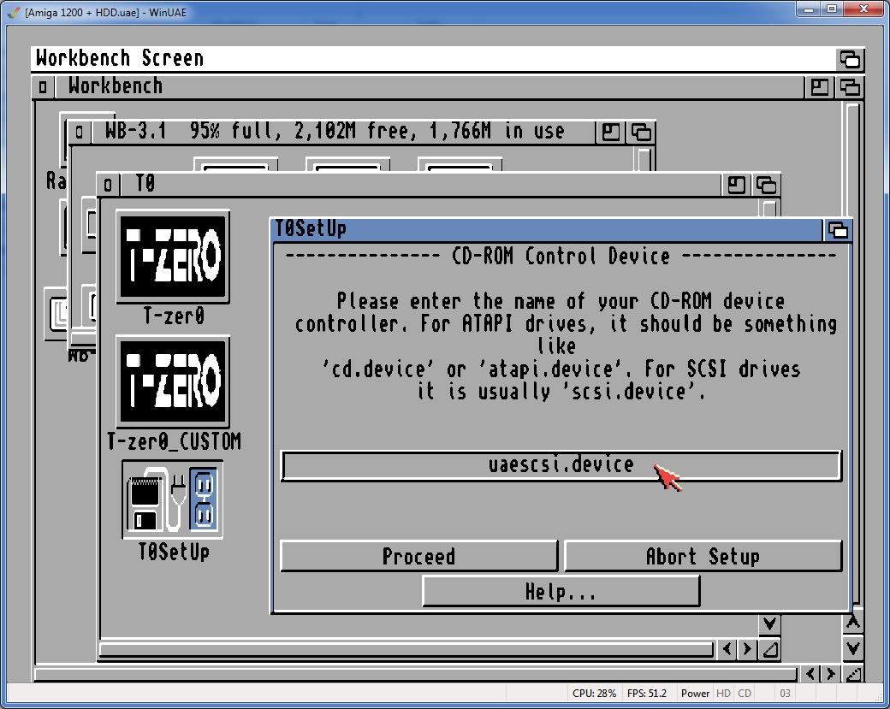Click the Workbench window depth gadget
The image size is (890, 709).
coord(850,86)
